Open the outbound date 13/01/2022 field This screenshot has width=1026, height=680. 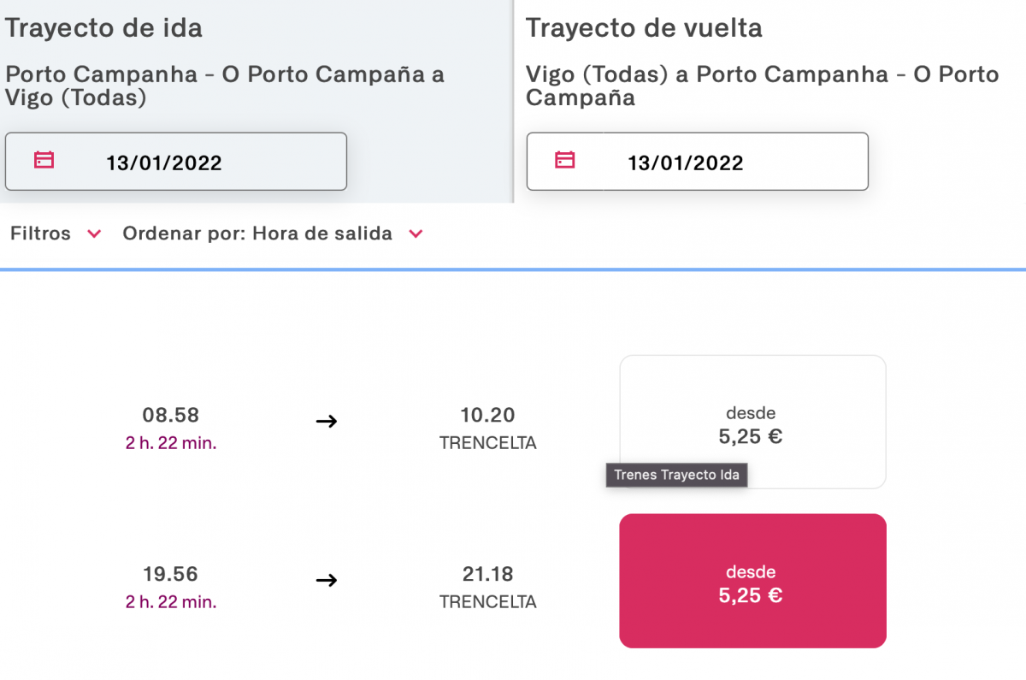176,162
